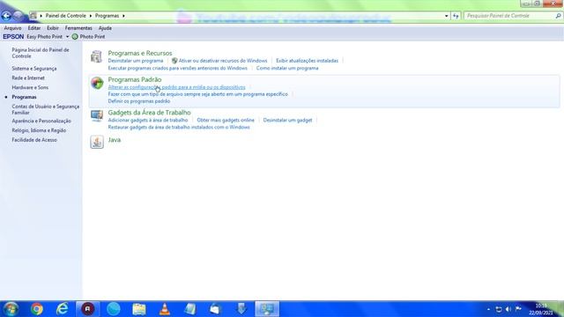Click the taskbar clock and date
The height and width of the screenshot is (317, 564).
[541, 309]
